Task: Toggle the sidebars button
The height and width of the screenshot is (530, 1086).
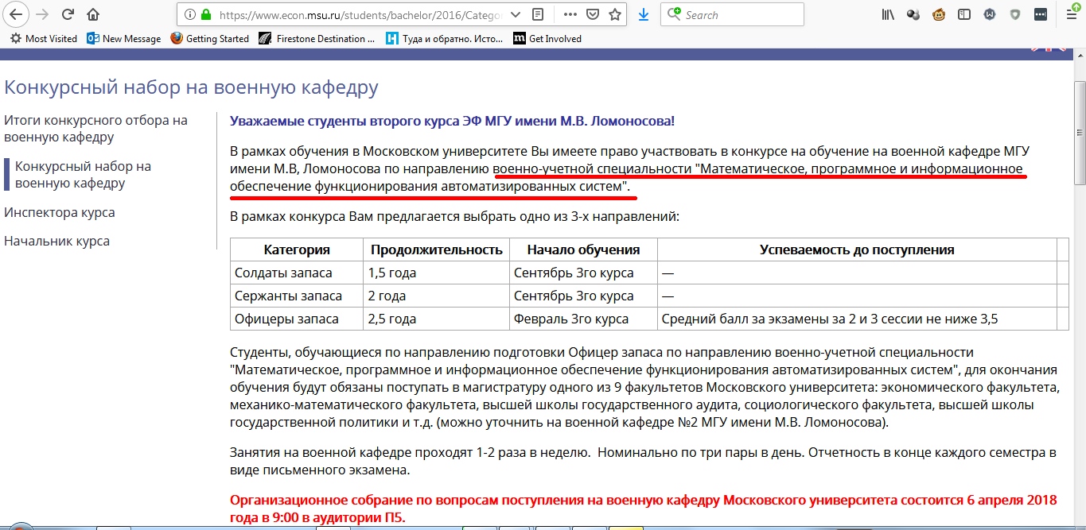Action: (x=964, y=14)
